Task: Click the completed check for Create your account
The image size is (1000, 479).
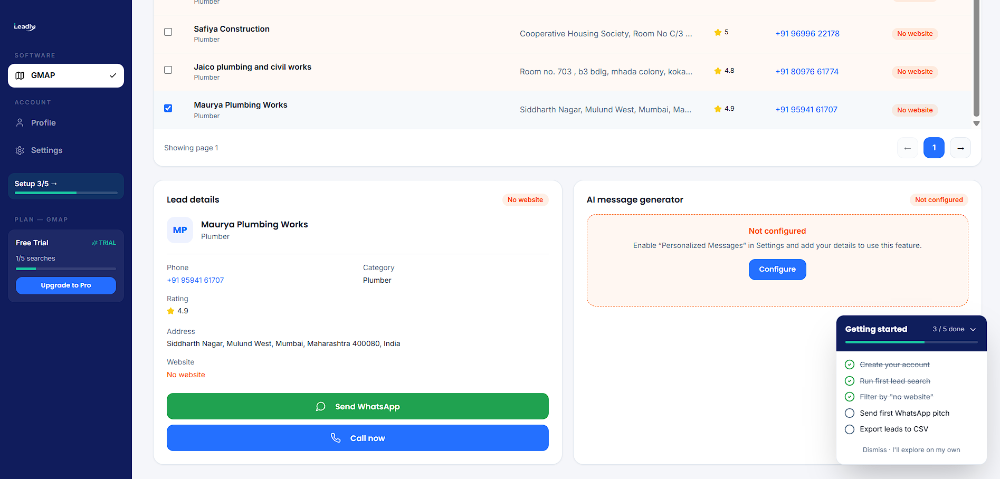Action: coord(850,365)
